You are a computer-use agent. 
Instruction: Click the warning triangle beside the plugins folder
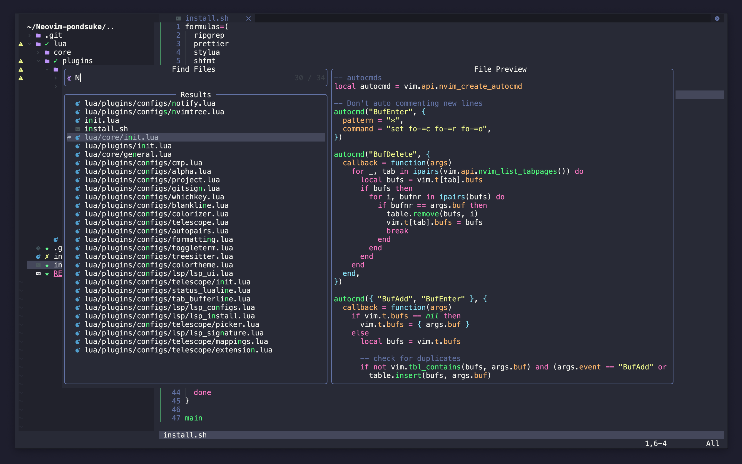[x=21, y=61]
